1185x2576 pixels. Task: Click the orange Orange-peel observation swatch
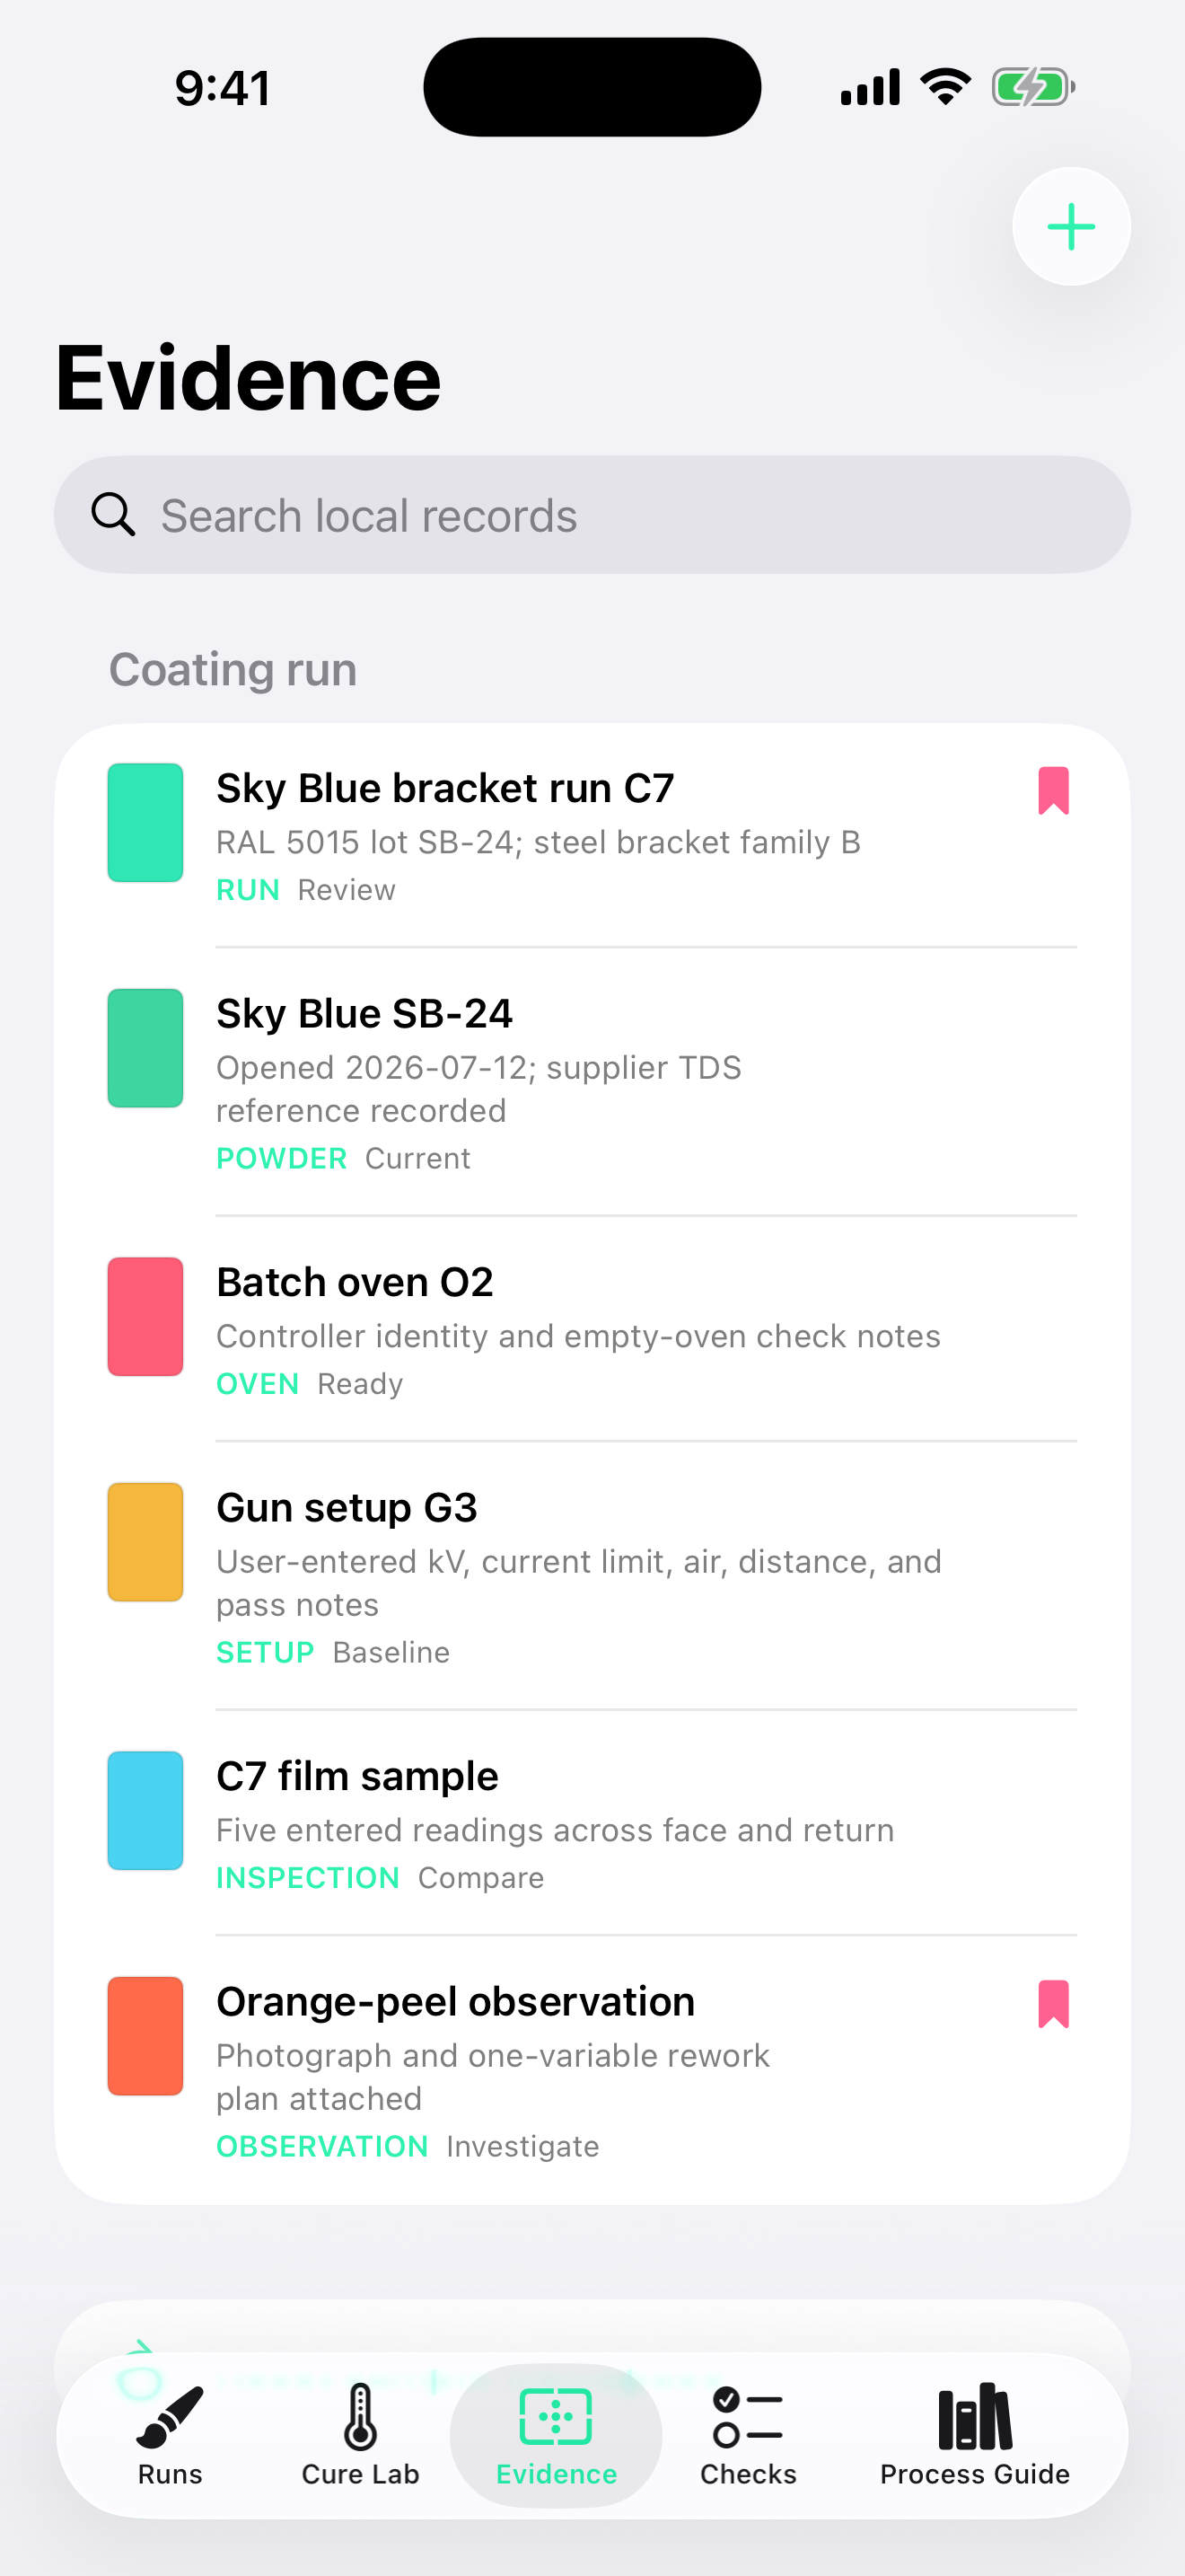(145, 2036)
